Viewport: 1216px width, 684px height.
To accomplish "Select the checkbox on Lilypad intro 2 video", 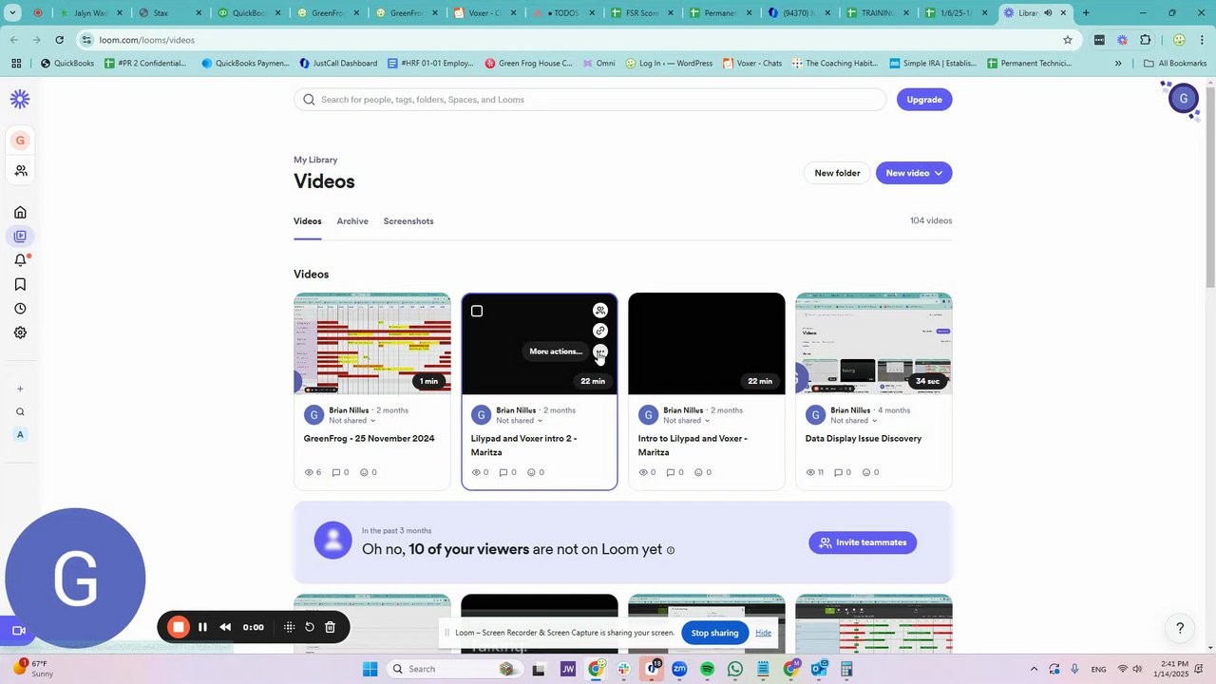I will point(477,311).
